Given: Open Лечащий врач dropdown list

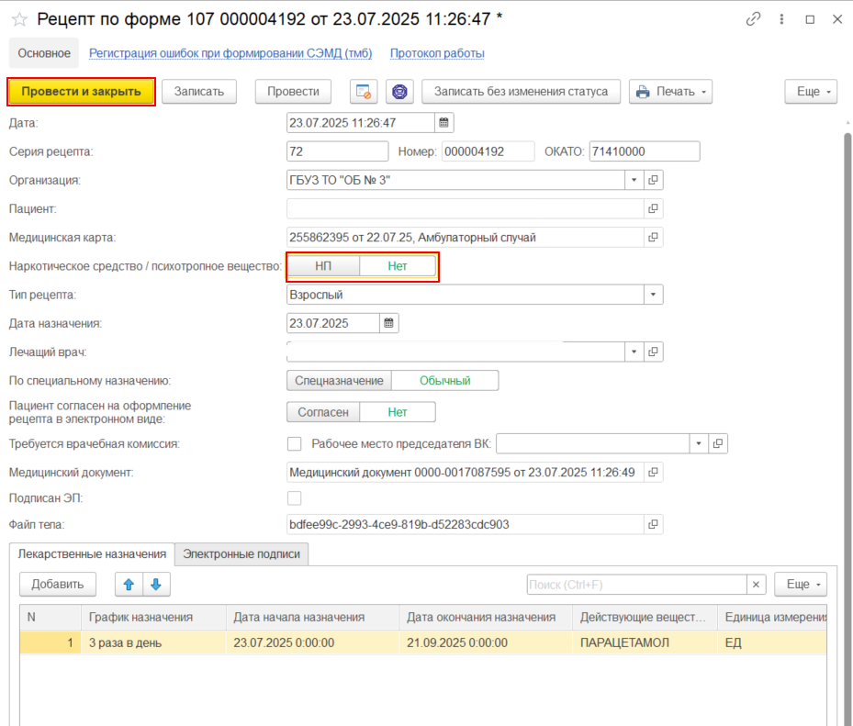Looking at the screenshot, I should pos(634,352).
